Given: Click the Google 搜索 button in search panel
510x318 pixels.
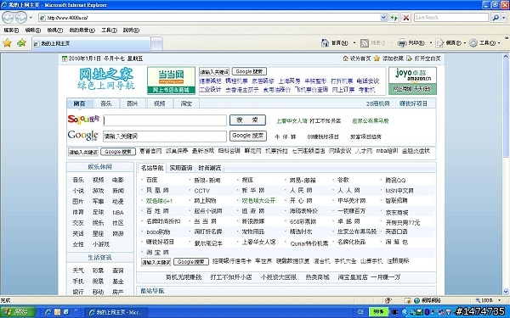Looking at the screenshot, I should tap(248, 136).
